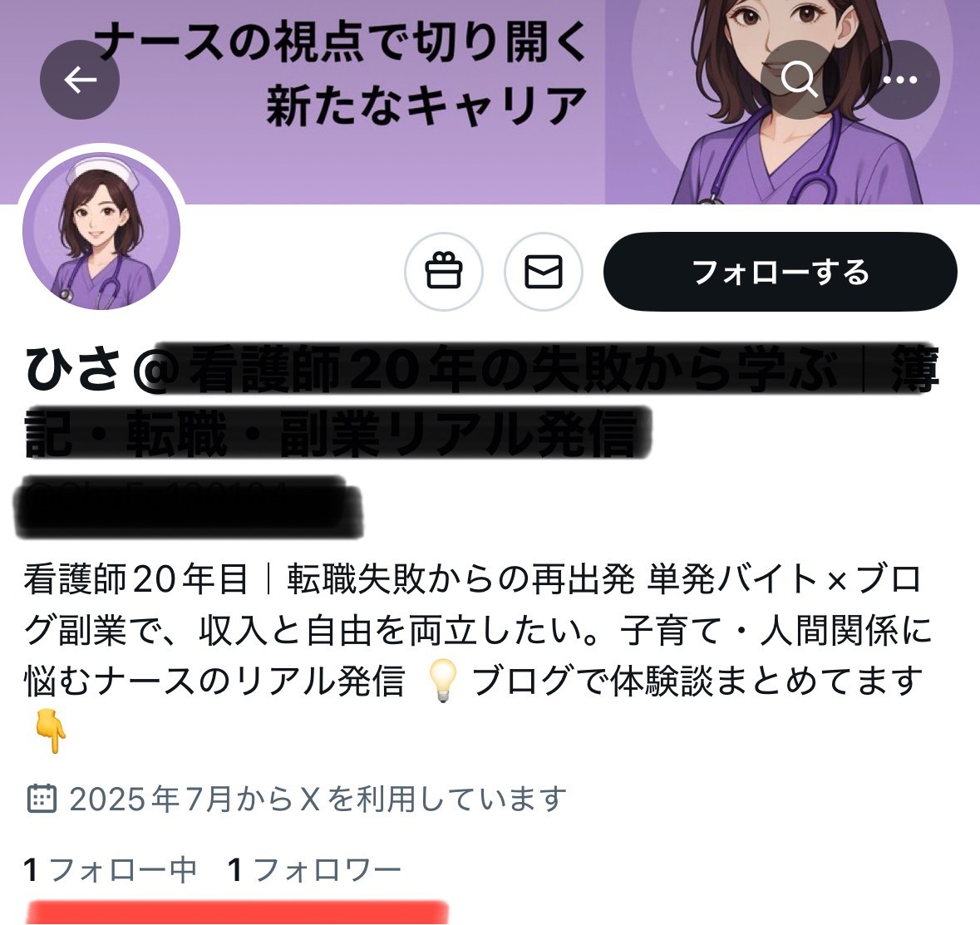Select the display name ひさ@
The height and width of the screenshot is (925, 980).
[x=98, y=370]
